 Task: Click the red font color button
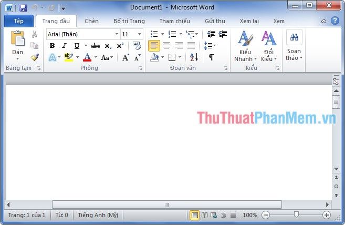click(87, 57)
